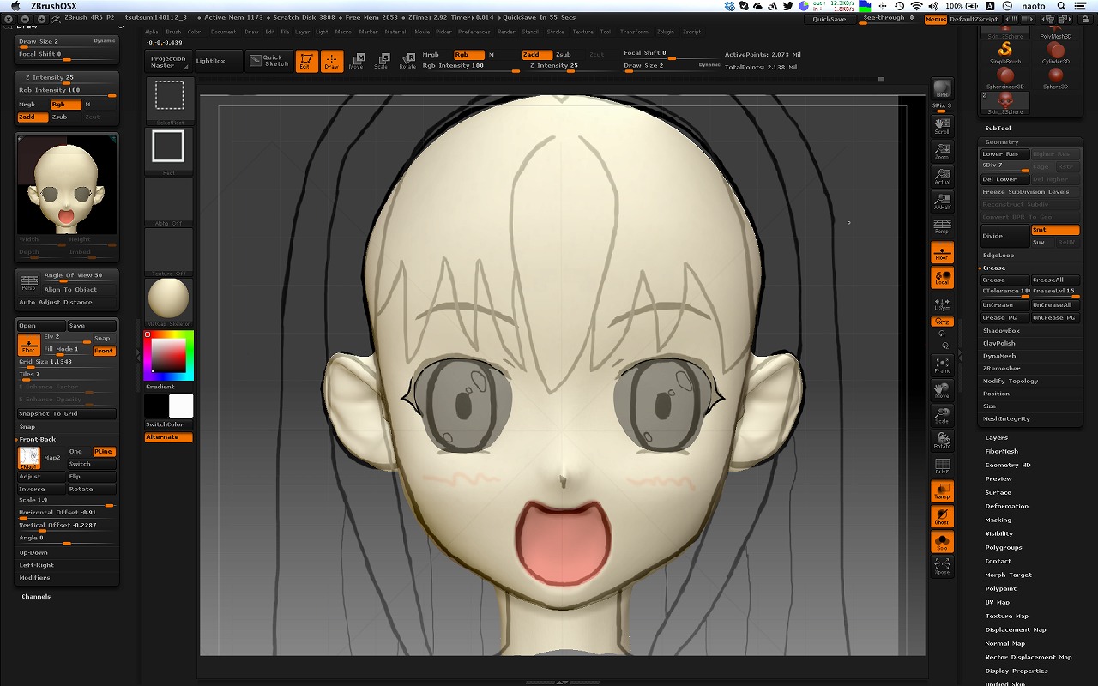Click the Divide button

[x=1004, y=236]
